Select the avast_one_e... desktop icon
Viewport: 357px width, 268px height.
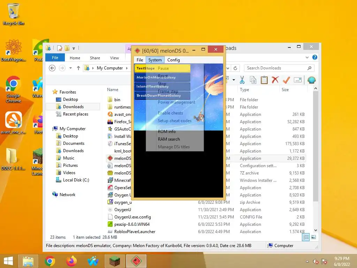click(x=14, y=122)
